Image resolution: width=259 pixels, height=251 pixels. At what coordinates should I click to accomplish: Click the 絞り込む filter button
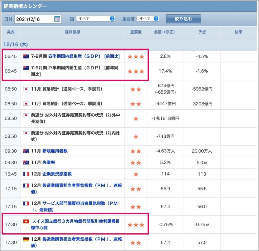[184, 19]
